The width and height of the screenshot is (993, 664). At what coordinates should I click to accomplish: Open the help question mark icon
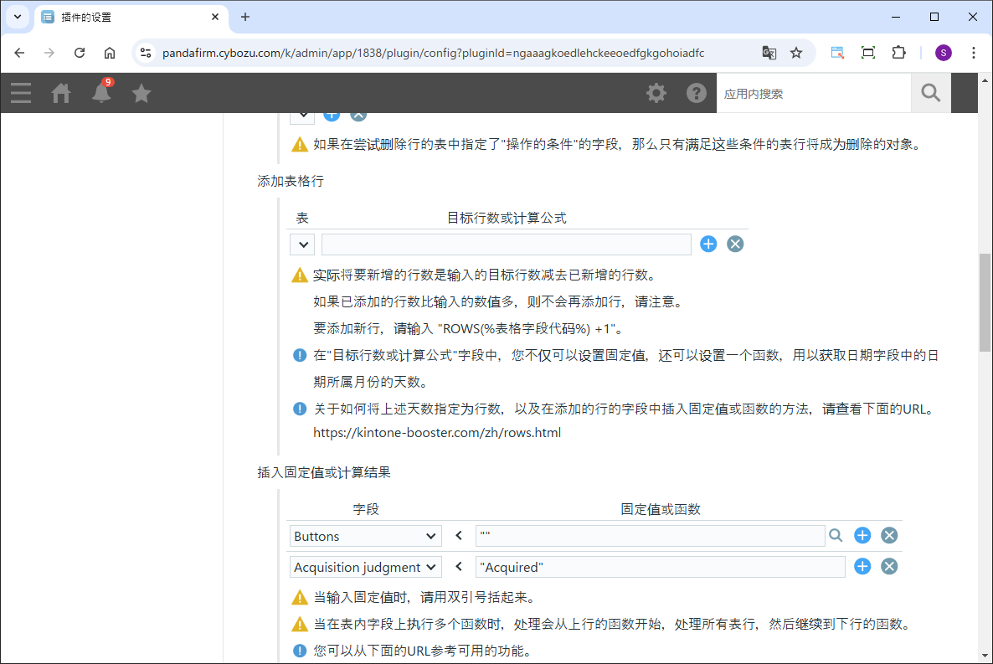(697, 93)
